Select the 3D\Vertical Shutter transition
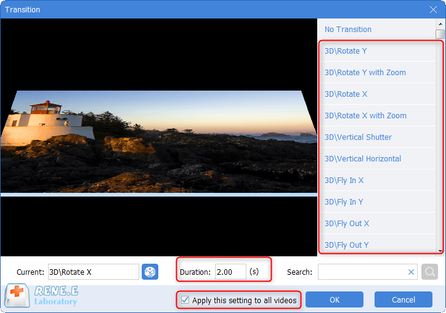Image resolution: width=446 pixels, height=313 pixels. [x=377, y=137]
